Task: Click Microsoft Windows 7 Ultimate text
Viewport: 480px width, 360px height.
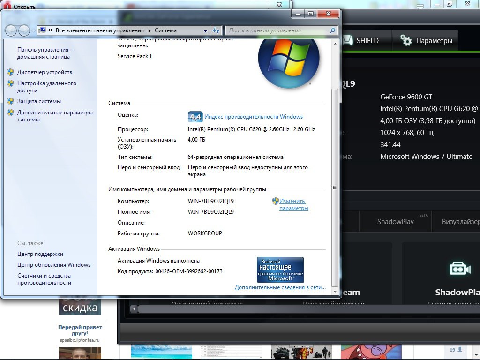Action: (x=426, y=157)
